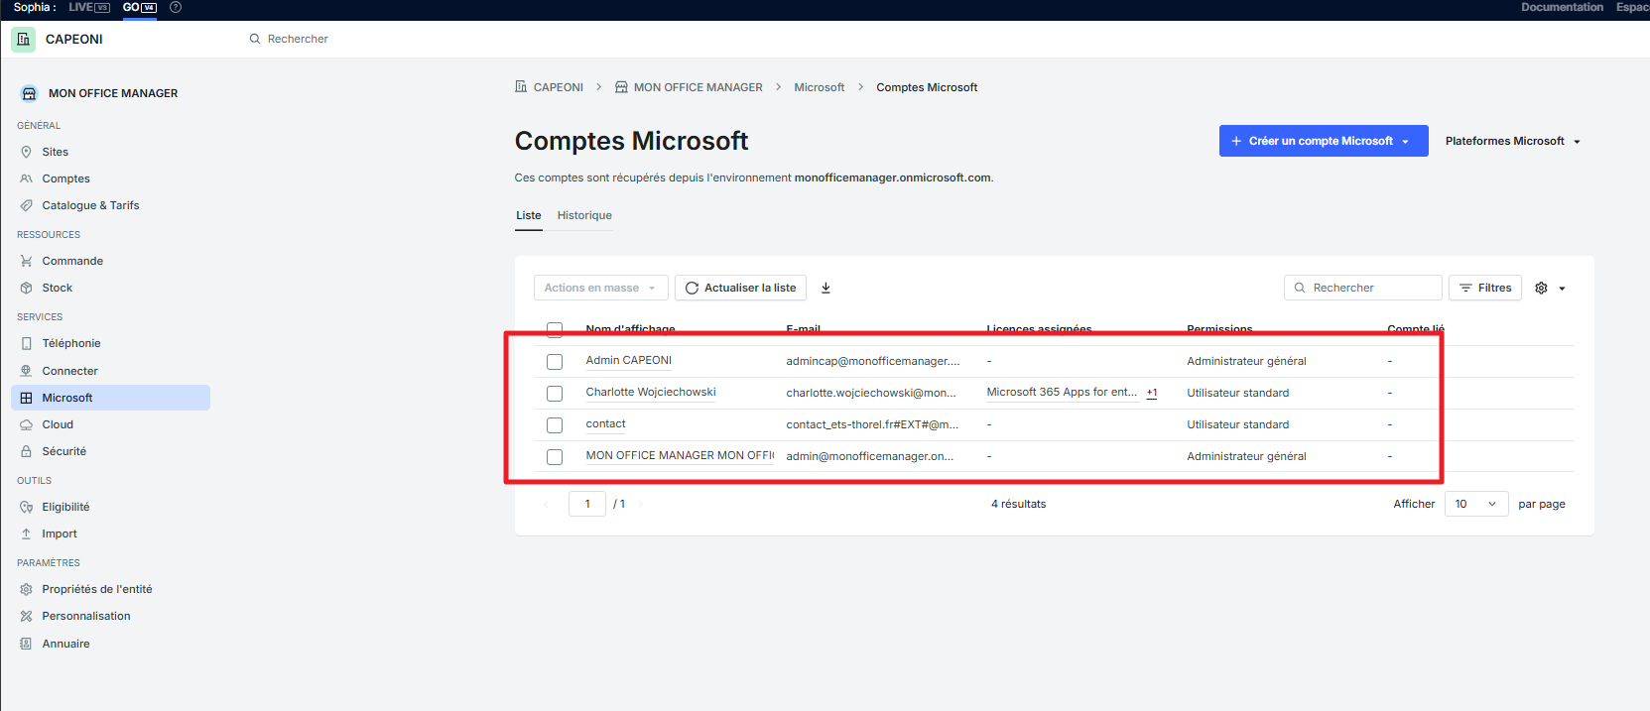The width and height of the screenshot is (1650, 711).
Task: Click the Microsoft breadcrumb link
Action: click(819, 87)
